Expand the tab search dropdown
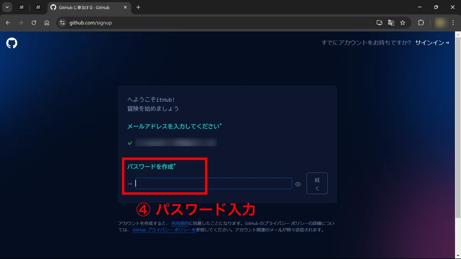The image size is (461, 259). [7, 7]
